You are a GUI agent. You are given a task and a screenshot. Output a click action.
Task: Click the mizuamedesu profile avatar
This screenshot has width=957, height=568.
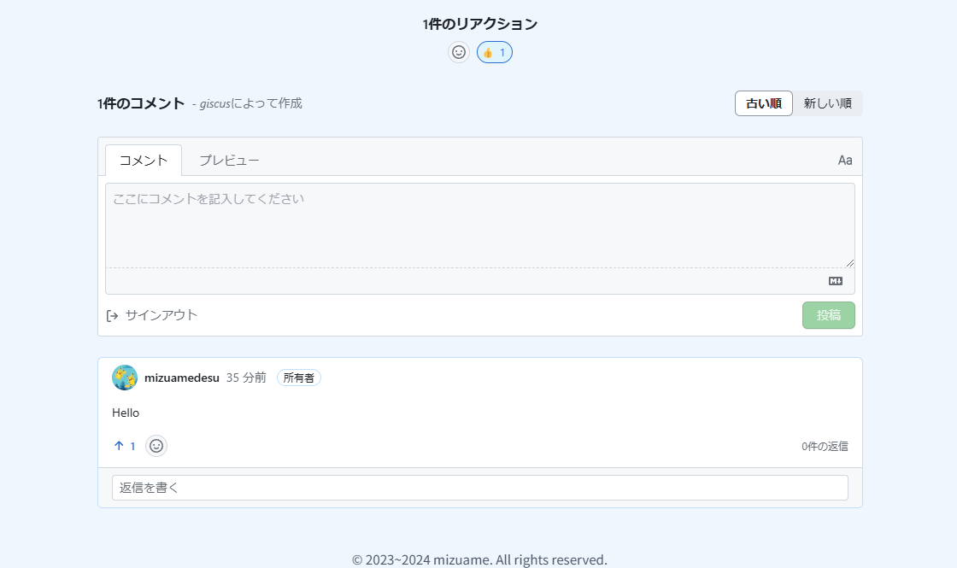point(125,378)
